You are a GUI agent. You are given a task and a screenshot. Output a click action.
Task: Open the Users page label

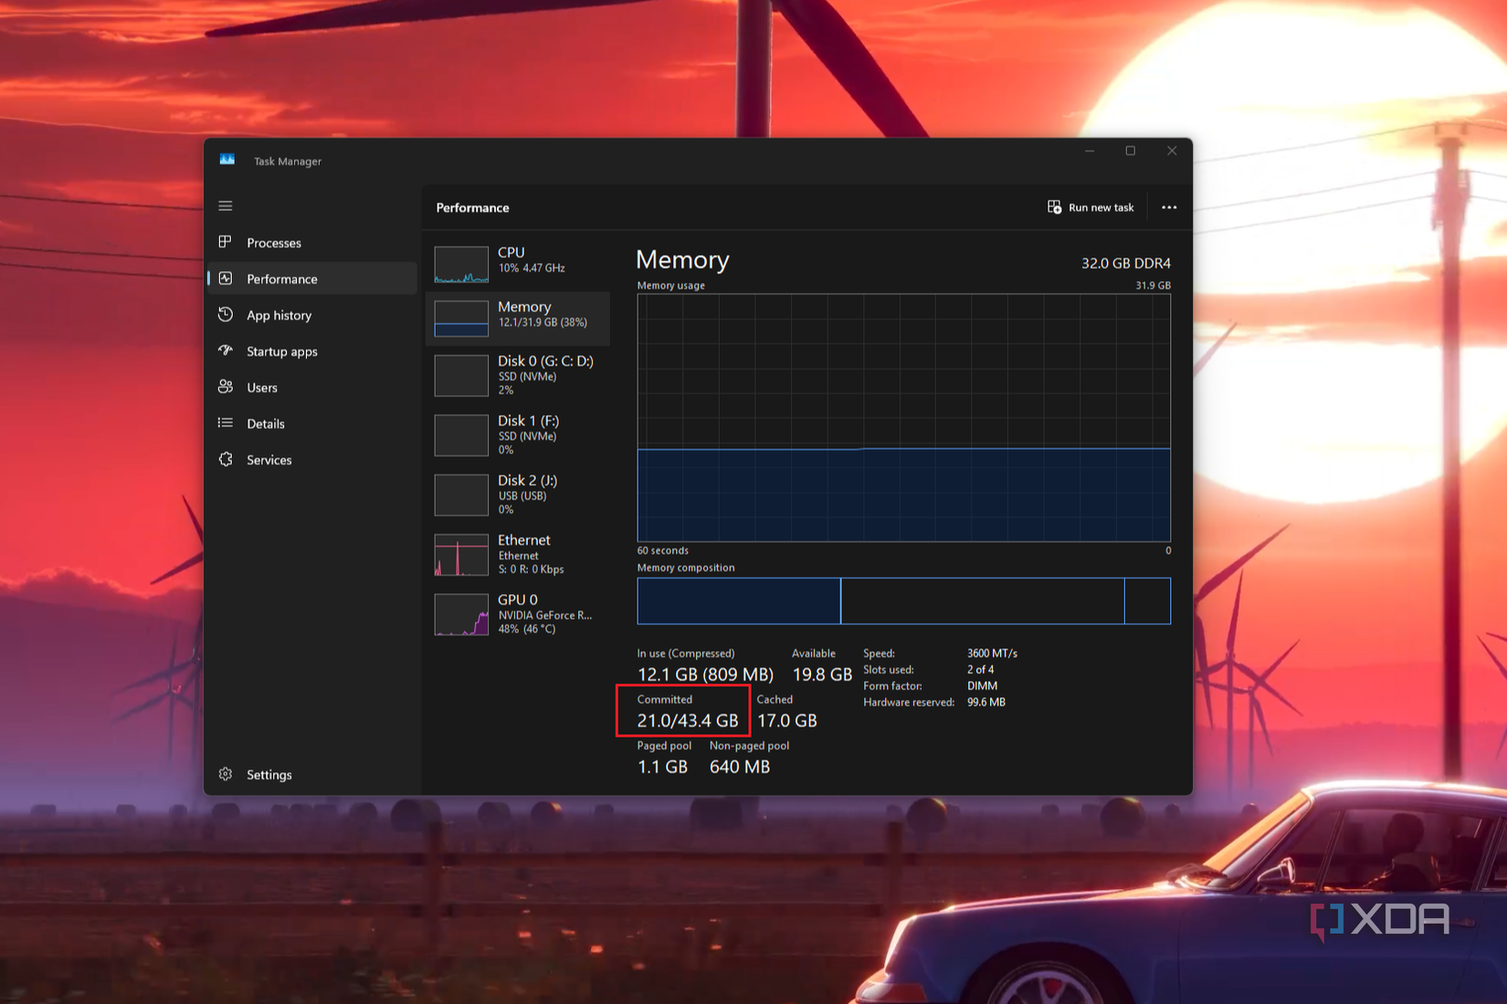click(x=262, y=388)
